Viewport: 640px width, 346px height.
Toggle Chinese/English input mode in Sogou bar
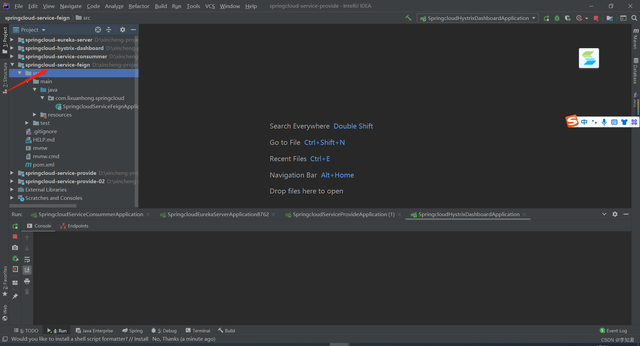pyautogui.click(x=584, y=122)
